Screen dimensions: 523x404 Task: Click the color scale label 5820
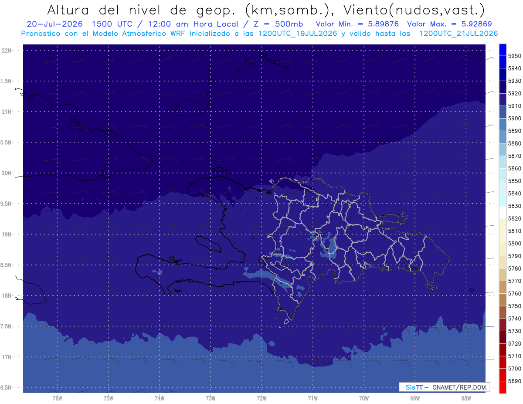point(514,218)
